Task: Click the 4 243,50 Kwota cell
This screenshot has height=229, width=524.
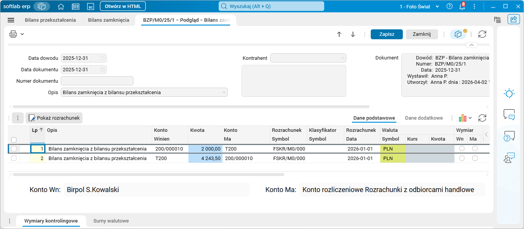Action: click(x=205, y=158)
